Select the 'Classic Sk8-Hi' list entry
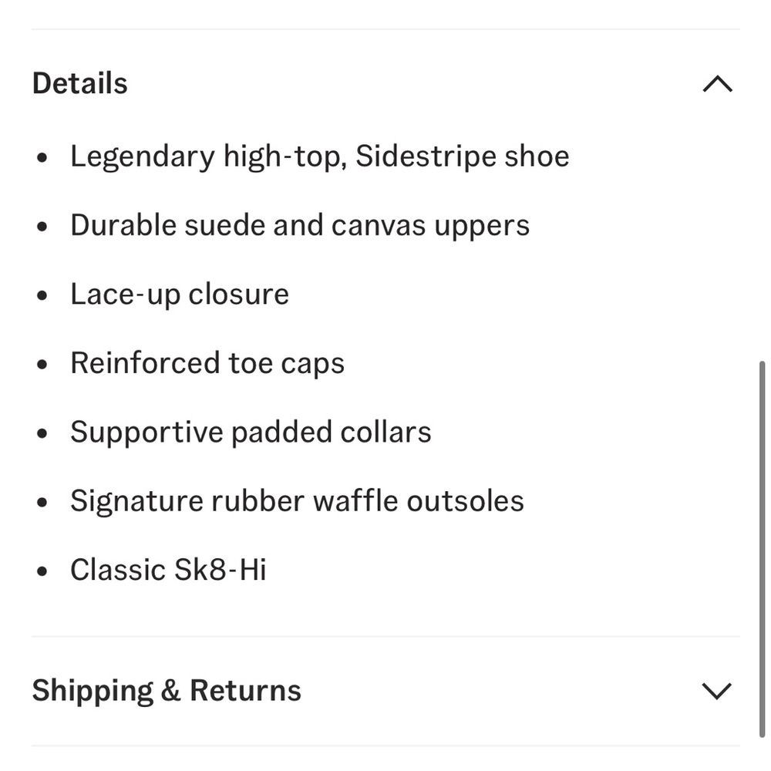The width and height of the screenshot is (771, 771). point(168,570)
